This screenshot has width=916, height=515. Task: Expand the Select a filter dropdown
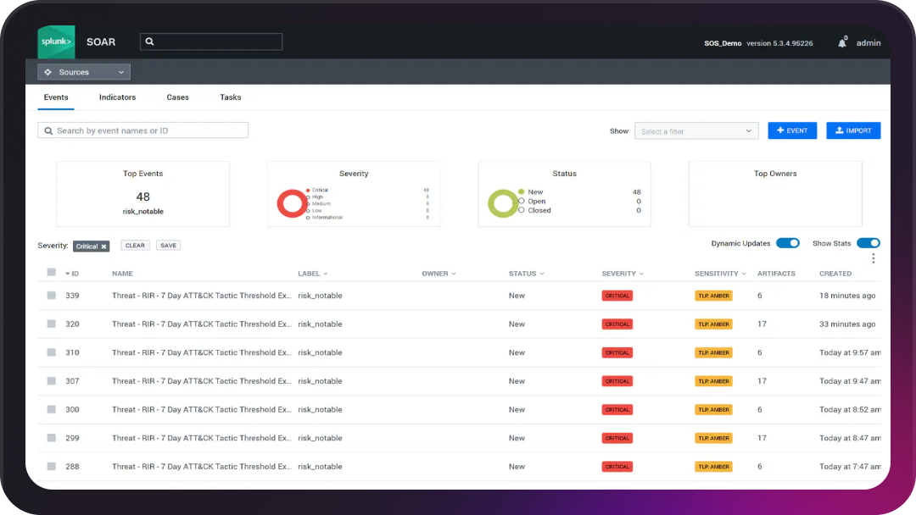pyautogui.click(x=695, y=131)
